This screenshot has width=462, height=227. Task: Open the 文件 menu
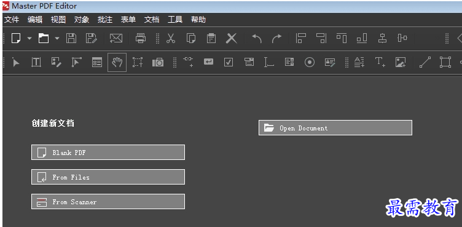[x=12, y=20]
